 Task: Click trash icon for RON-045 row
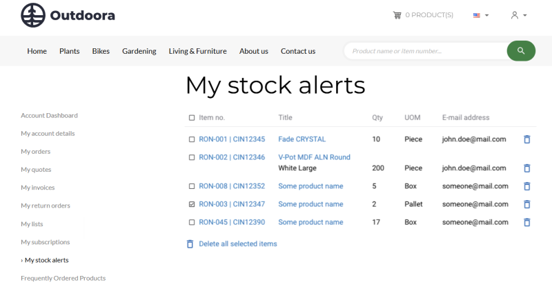(526, 223)
